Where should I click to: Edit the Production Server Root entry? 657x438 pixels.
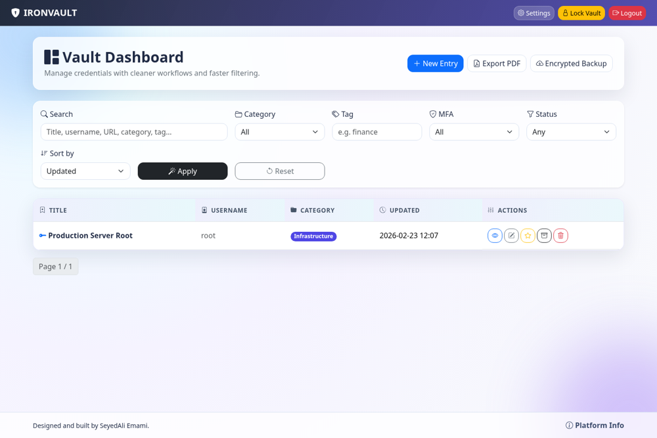[x=511, y=235]
